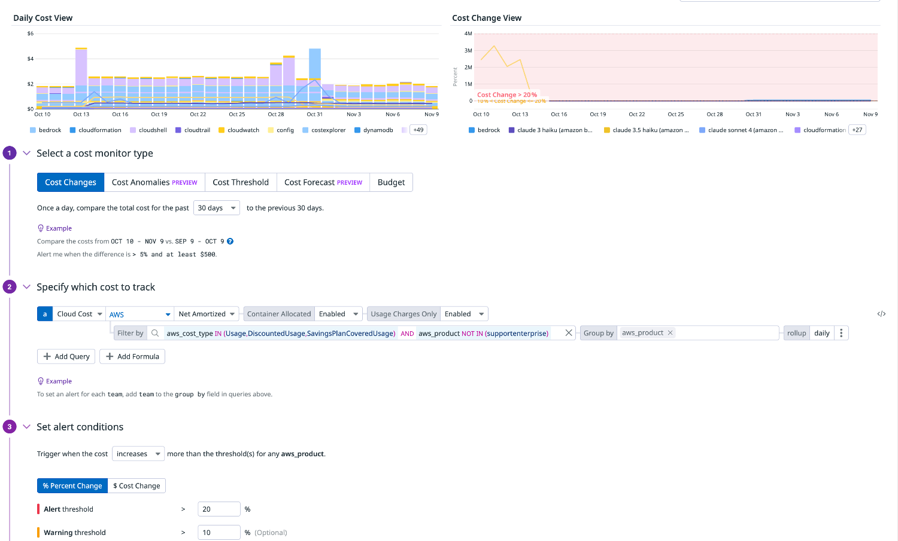Click the Add Query button
Viewport: 898px width, 541px height.
[x=66, y=356]
